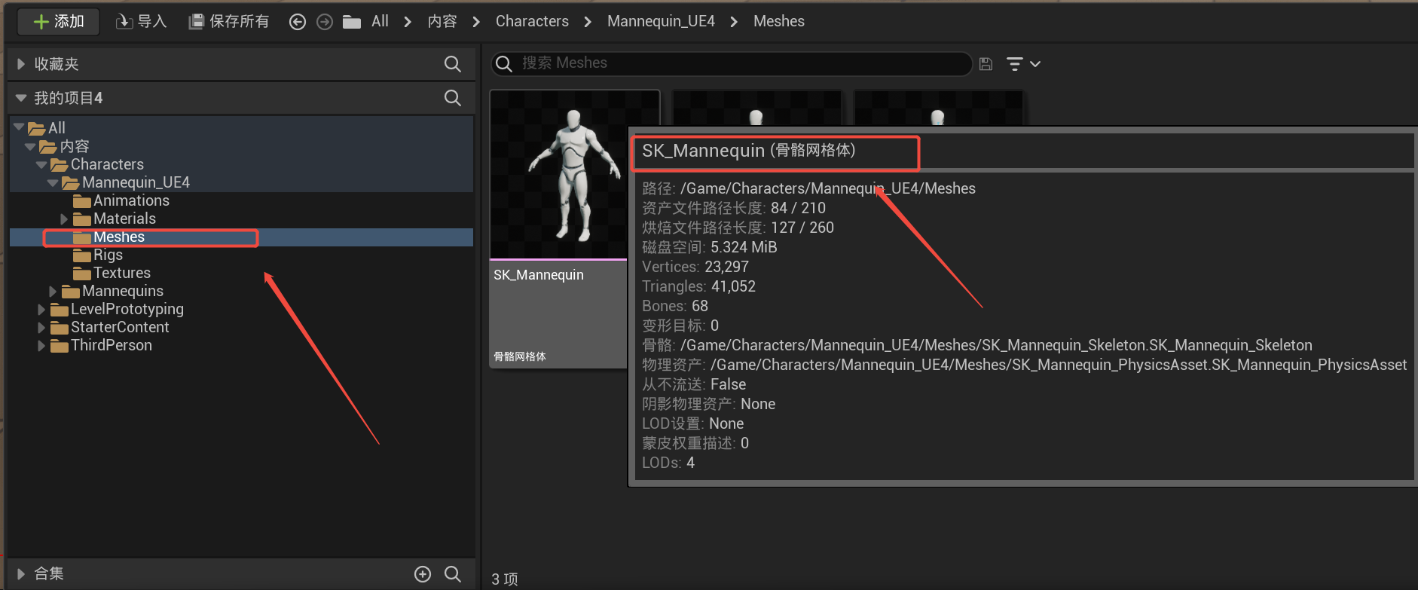
Task: Click the search icon in 我的项目4 panel
Action: (453, 98)
